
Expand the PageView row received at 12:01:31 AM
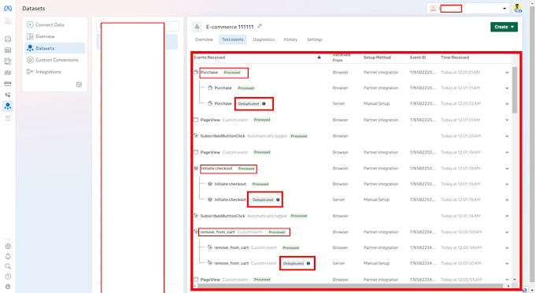[507, 121]
